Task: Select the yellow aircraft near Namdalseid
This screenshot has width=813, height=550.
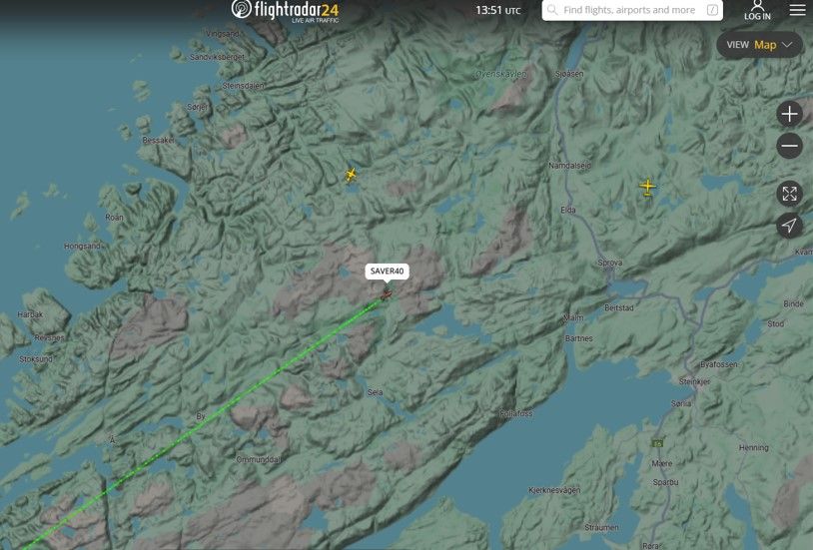Action: 647,187
